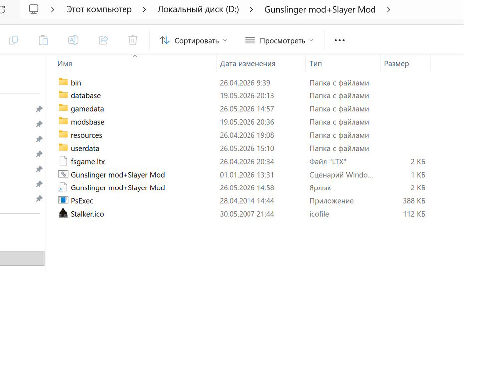Click the computer icon in address bar
Image resolution: width=498 pixels, height=373 pixels.
click(34, 9)
